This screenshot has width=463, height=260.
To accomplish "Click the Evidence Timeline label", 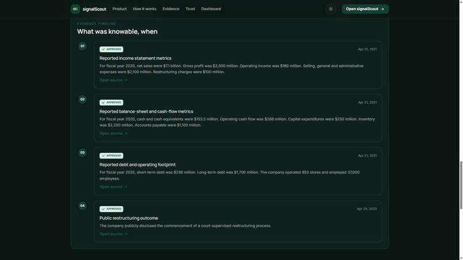I will click(97, 24).
